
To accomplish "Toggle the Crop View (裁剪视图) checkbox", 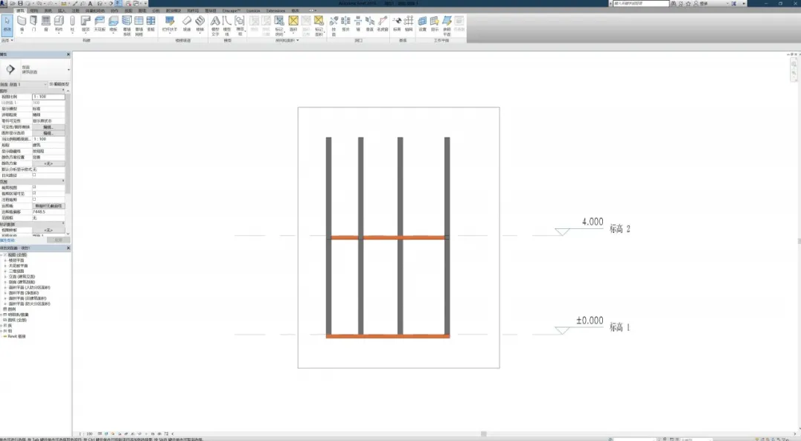I will point(34,187).
